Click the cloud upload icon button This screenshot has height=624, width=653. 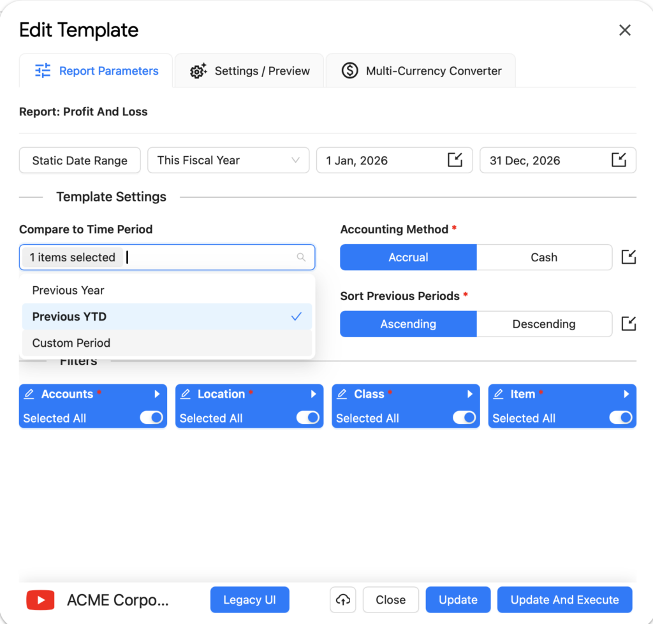(x=343, y=600)
